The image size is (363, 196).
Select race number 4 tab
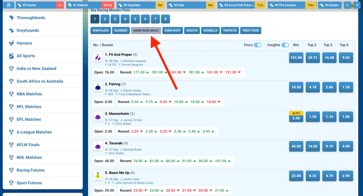[125, 19]
